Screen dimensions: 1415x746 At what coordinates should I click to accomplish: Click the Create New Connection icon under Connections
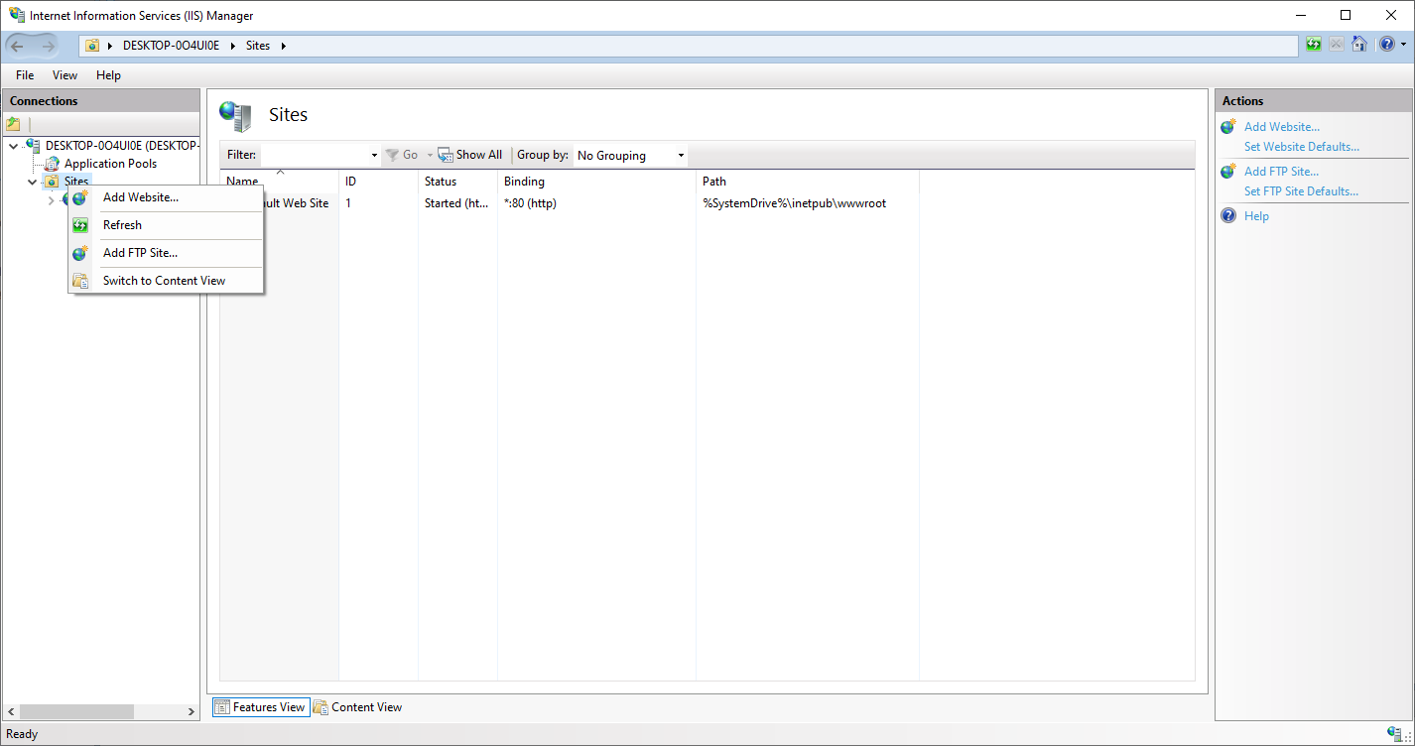coord(13,124)
